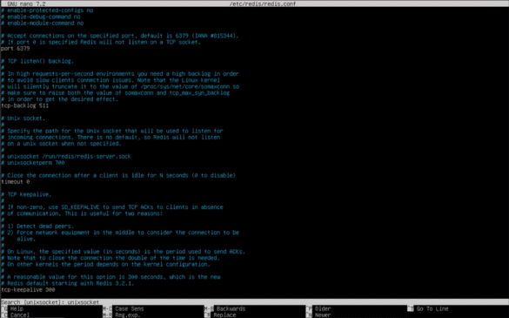Viewport: 509px width, 318px height.
Task: Click the 'will silently truncate it' comment line
Action: point(120,86)
